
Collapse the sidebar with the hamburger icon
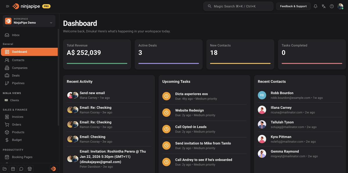coord(7,6)
